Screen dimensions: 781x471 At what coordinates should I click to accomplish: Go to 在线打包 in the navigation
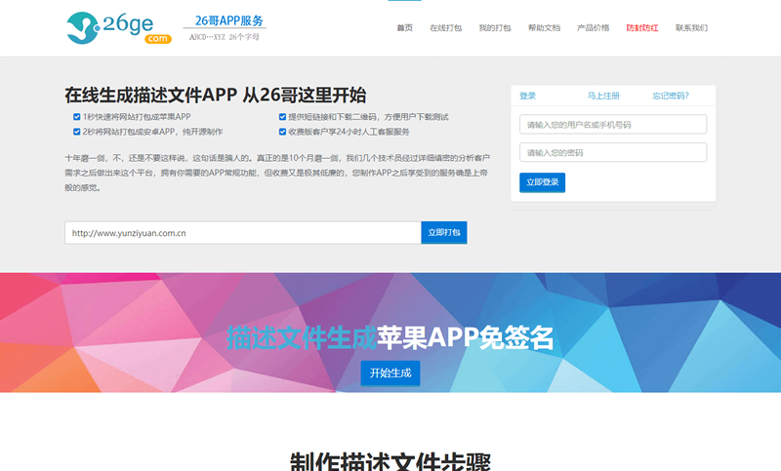(445, 28)
